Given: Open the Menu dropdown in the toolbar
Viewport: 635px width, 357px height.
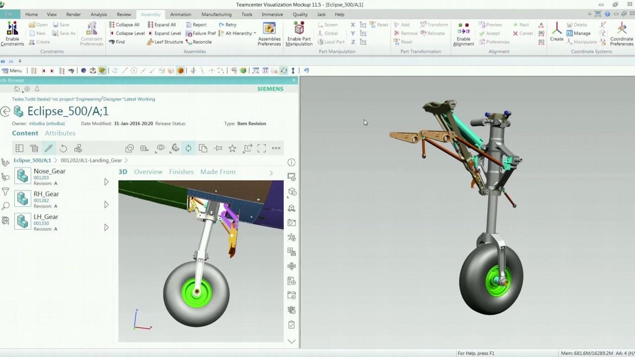Looking at the screenshot, I should 12,70.
